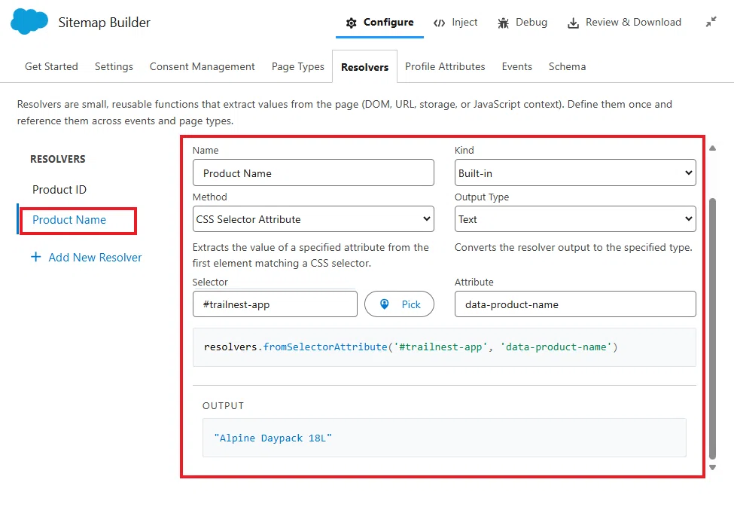The width and height of the screenshot is (734, 507).
Task: Go to Consent Management tab
Action: tap(203, 66)
